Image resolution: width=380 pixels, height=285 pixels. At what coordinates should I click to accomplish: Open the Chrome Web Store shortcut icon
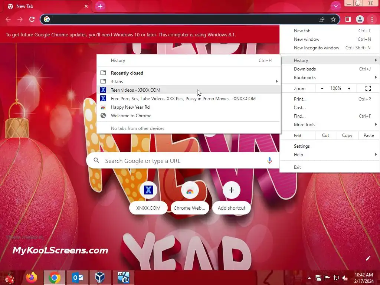(190, 190)
